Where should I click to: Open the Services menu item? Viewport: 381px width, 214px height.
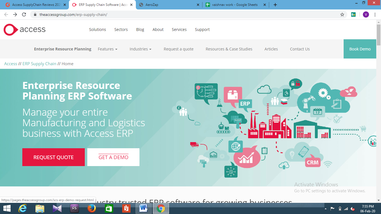click(x=179, y=30)
